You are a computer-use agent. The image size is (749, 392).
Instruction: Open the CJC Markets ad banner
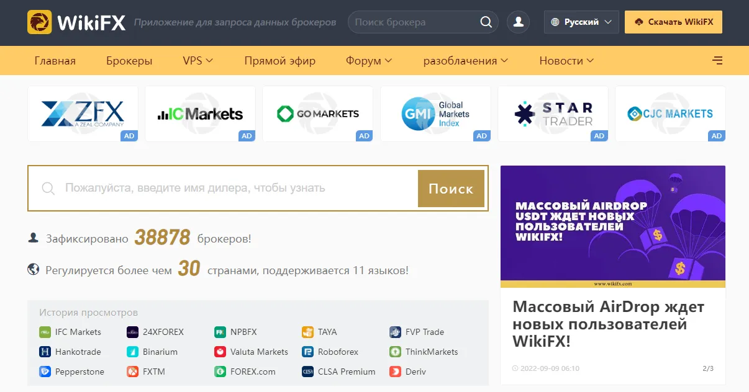click(x=670, y=114)
